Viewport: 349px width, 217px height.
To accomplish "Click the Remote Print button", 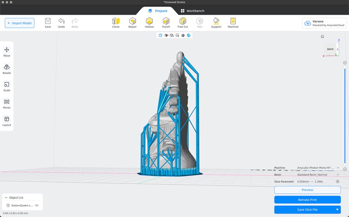I will point(307,200).
